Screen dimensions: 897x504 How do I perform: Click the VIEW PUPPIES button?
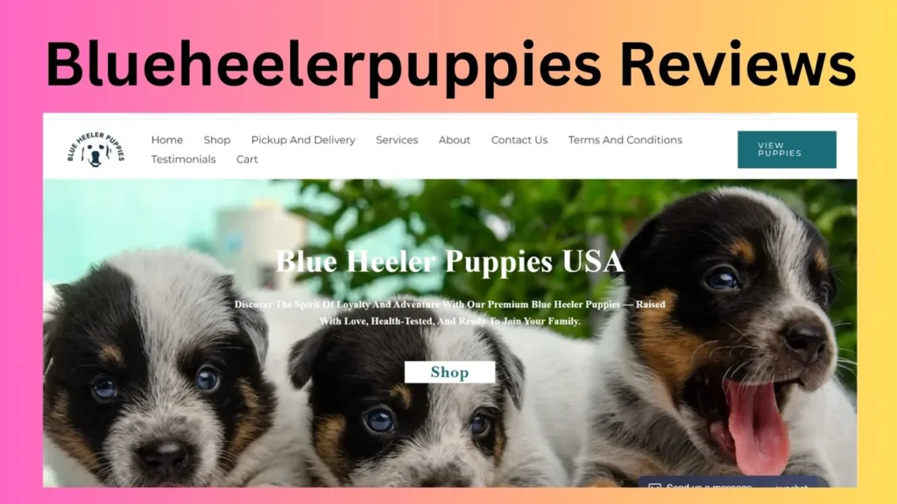click(787, 150)
